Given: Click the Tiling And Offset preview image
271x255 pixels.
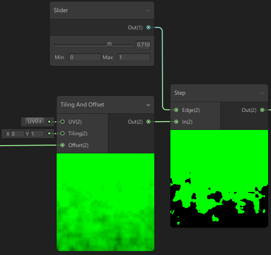Looking at the screenshot, I should [105, 202].
